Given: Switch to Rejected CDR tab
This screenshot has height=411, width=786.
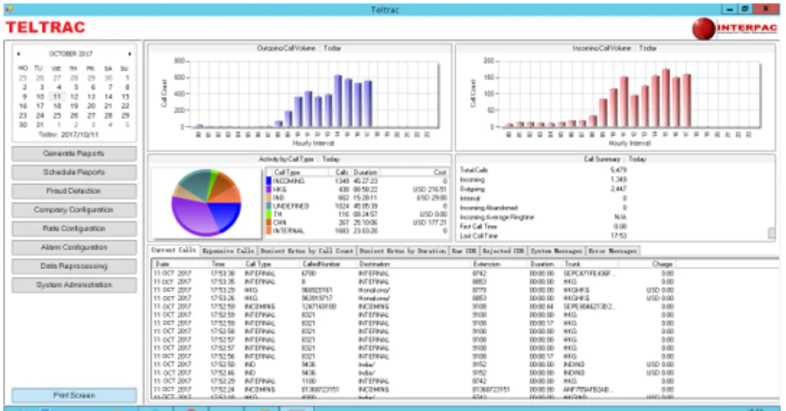Looking at the screenshot, I should point(504,251).
